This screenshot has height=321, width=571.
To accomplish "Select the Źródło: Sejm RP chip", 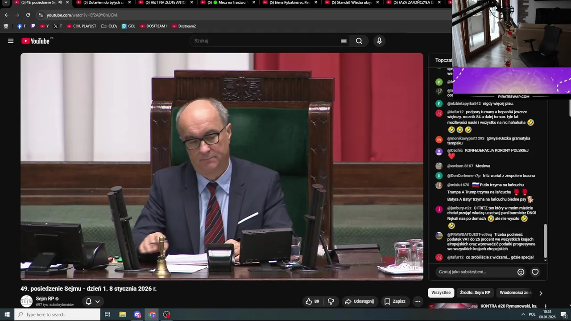I will [475, 293].
